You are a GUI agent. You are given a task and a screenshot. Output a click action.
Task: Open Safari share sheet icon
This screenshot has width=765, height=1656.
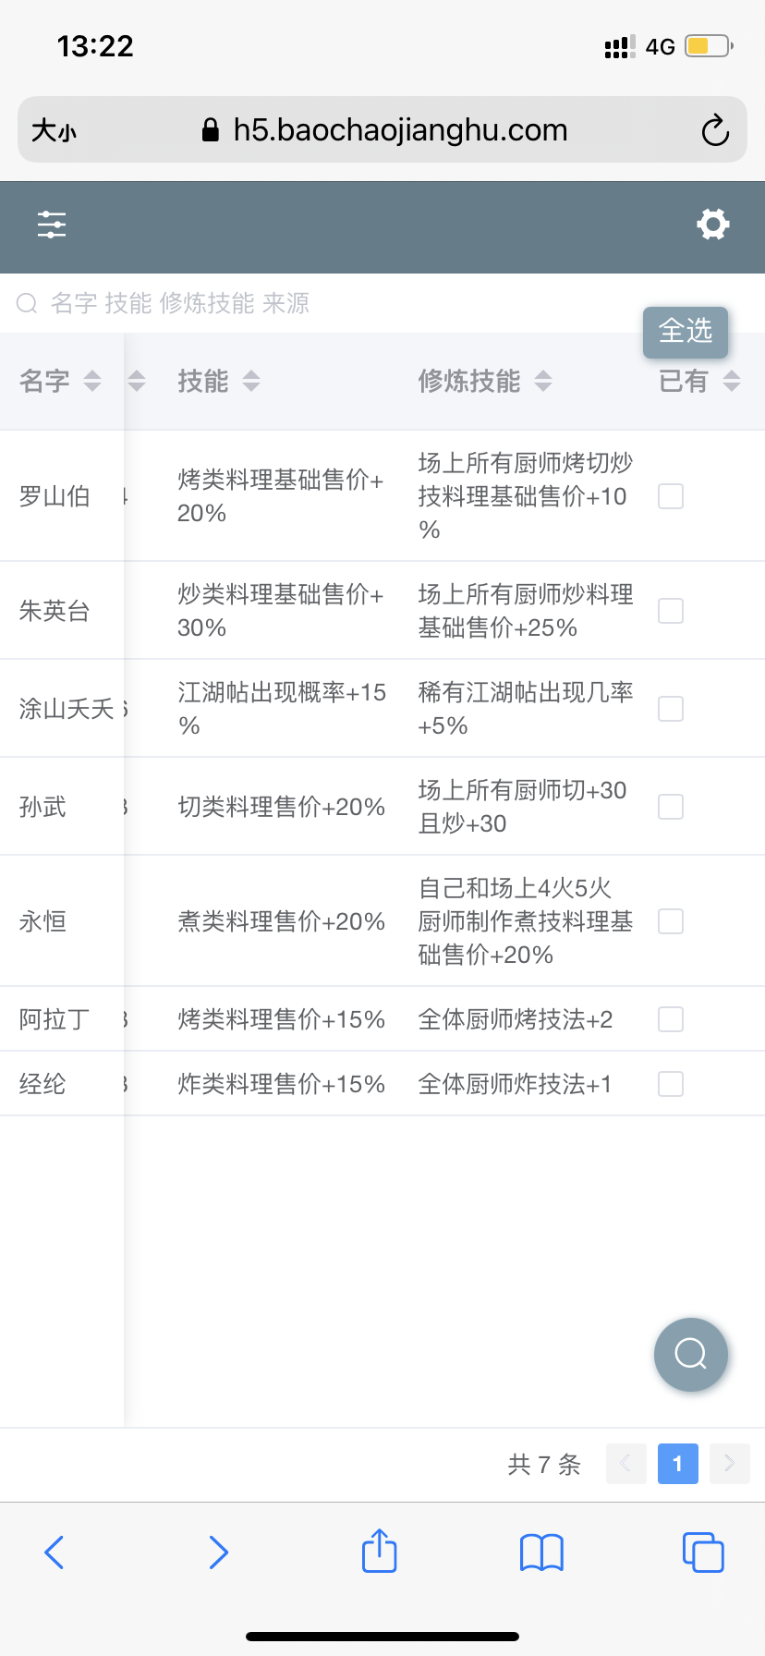pos(379,1551)
